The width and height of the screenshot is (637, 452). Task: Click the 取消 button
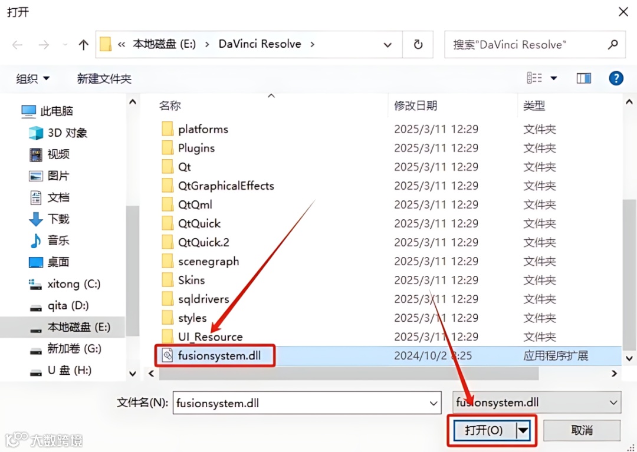point(582,430)
